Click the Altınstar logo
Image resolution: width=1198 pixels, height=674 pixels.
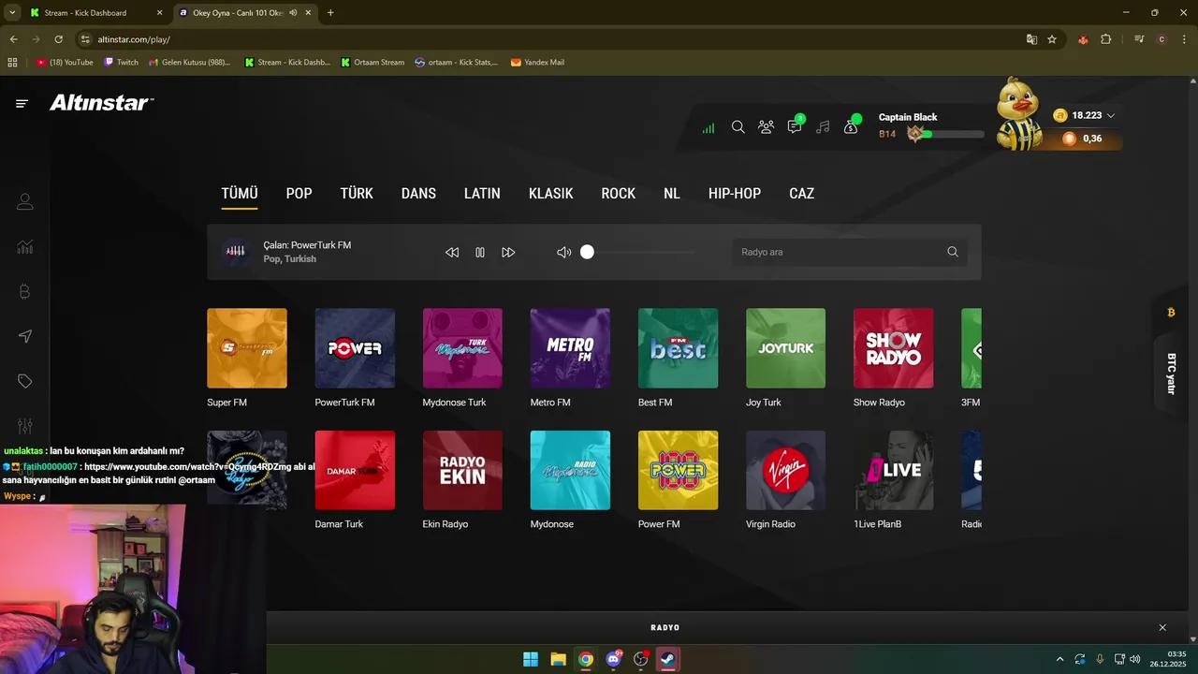tap(101, 103)
